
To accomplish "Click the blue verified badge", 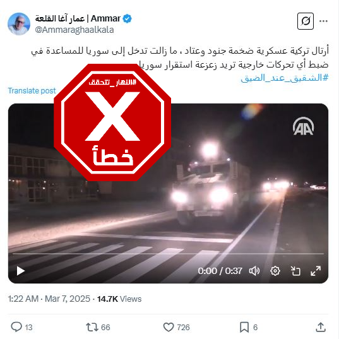I will (127, 19).
